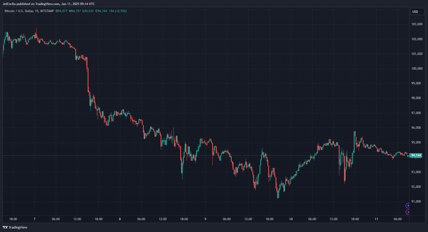Click the 99,000 price axis label

pos(416,83)
